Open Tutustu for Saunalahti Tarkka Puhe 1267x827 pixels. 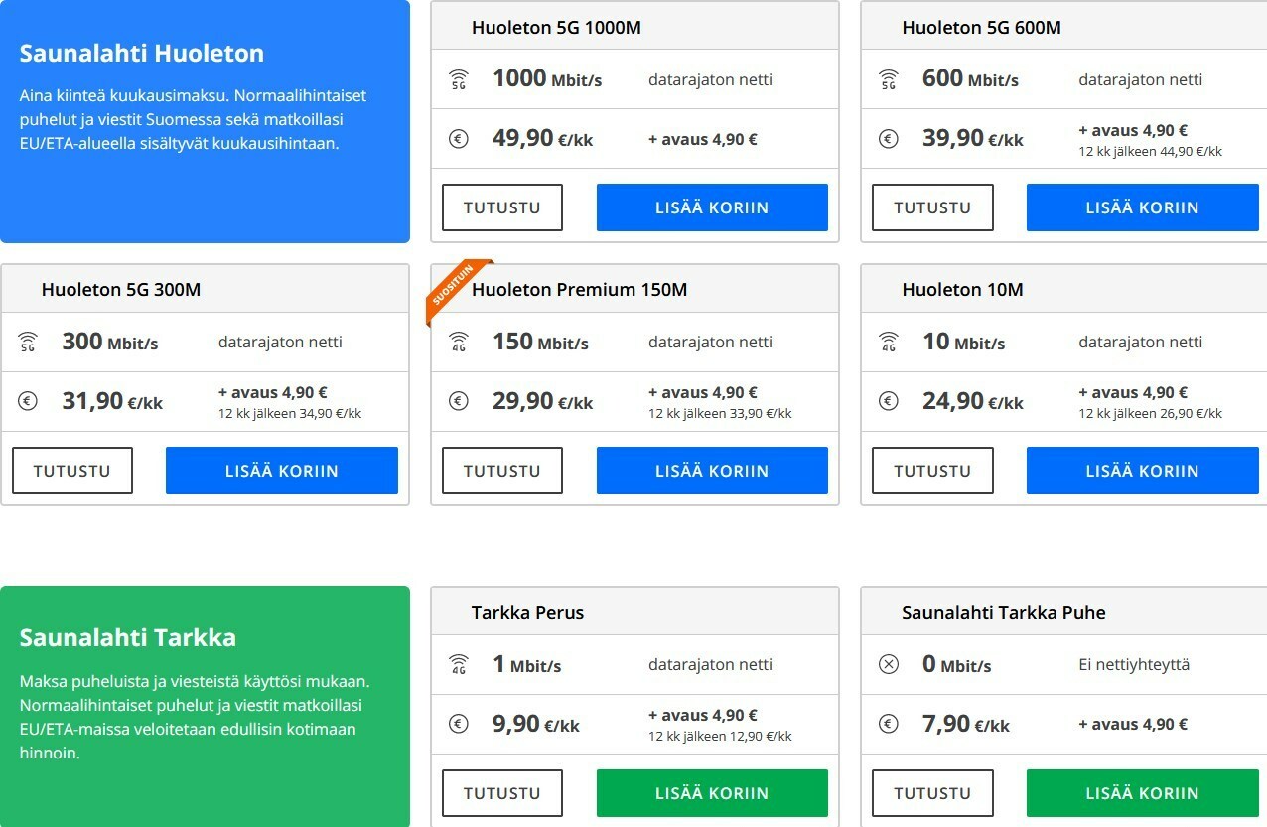pyautogui.click(x=932, y=793)
